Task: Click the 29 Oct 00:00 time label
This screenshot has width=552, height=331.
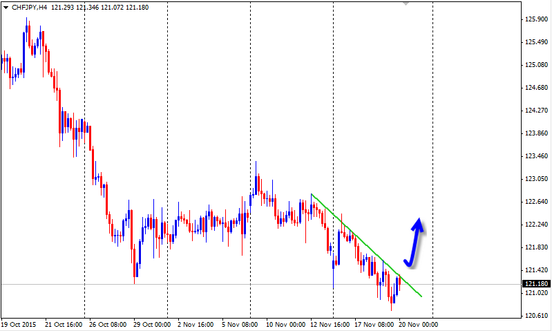Action: (x=152, y=325)
